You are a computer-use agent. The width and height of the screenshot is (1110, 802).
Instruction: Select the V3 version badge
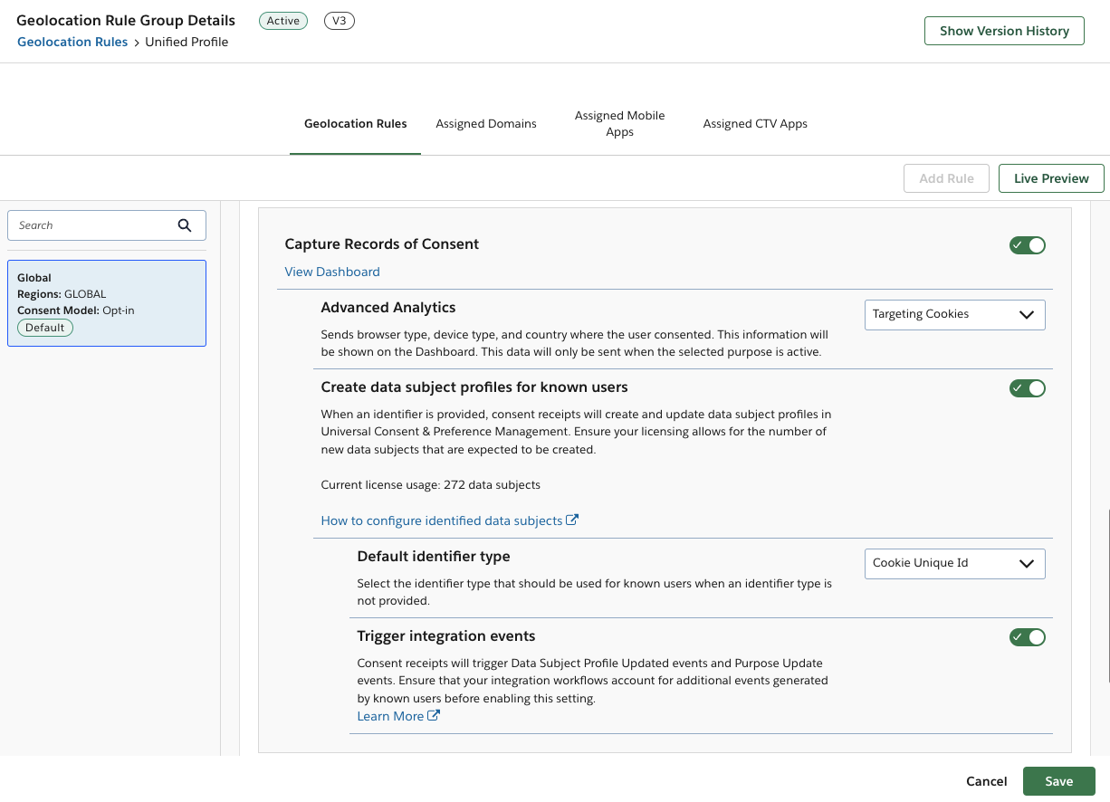pyautogui.click(x=339, y=20)
